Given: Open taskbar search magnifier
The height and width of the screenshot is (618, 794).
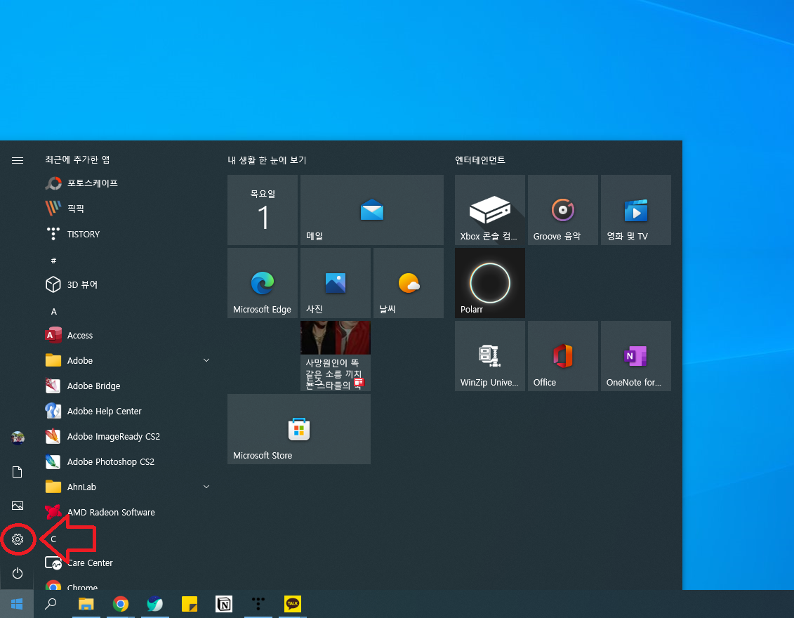Looking at the screenshot, I should coord(51,604).
